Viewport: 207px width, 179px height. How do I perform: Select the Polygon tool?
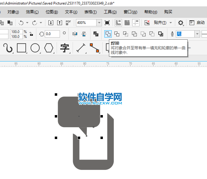49,48
